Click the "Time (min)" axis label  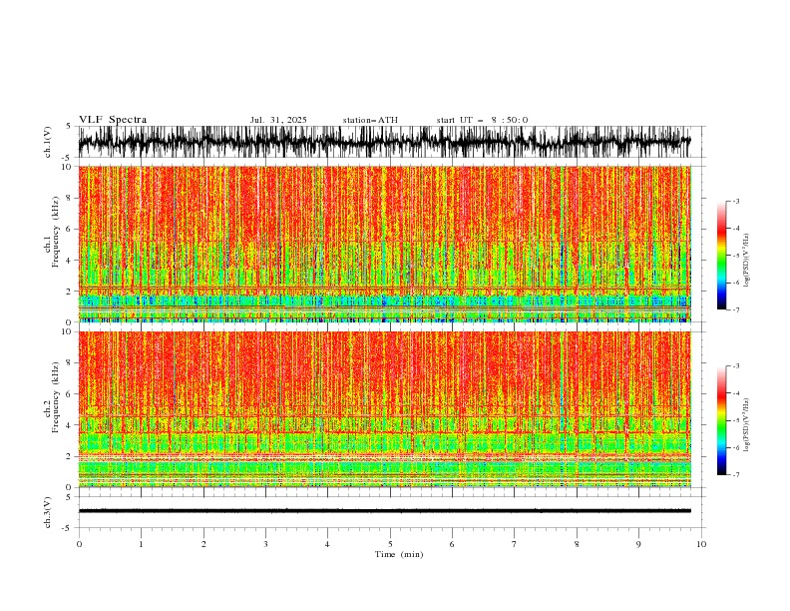(399, 554)
